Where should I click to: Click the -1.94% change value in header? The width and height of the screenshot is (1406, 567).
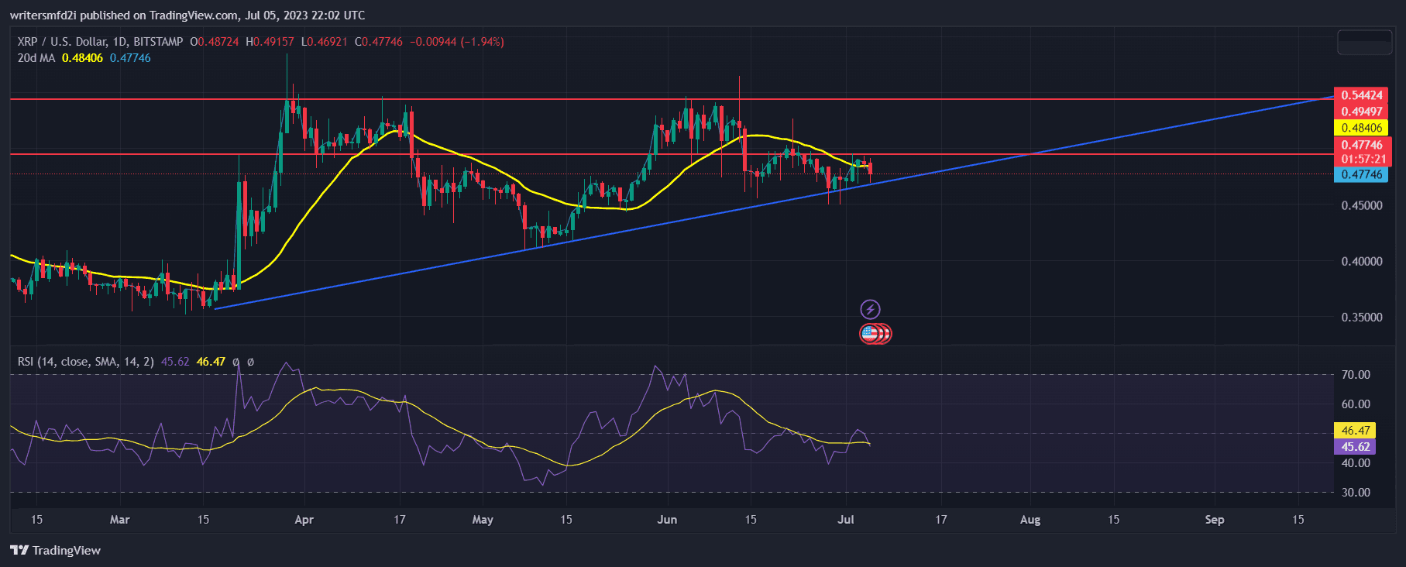point(482,42)
